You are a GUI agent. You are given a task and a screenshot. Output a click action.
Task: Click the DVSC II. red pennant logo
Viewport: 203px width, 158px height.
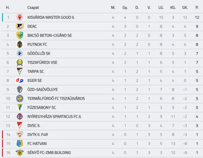pos(20,126)
